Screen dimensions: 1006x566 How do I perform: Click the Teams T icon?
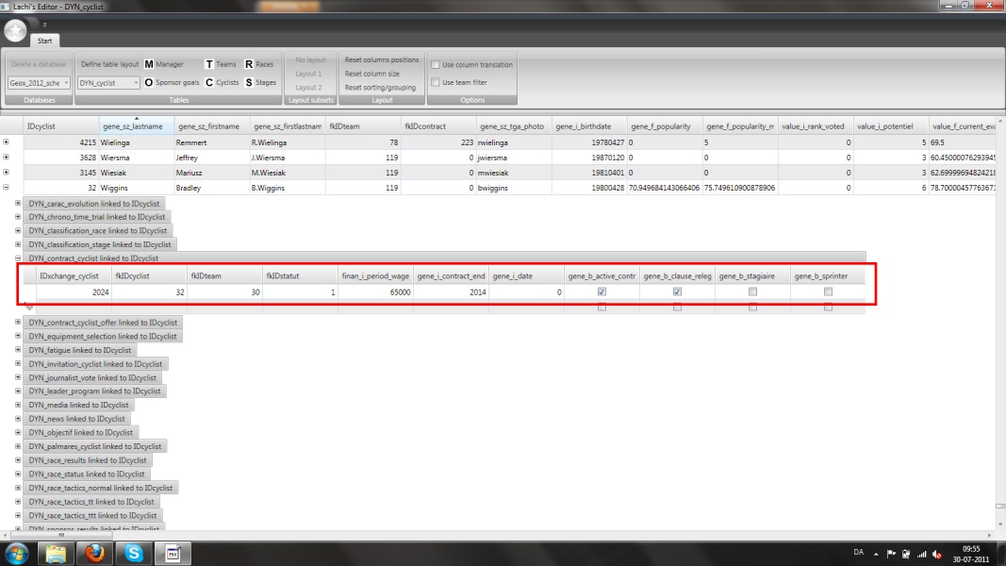coord(209,64)
